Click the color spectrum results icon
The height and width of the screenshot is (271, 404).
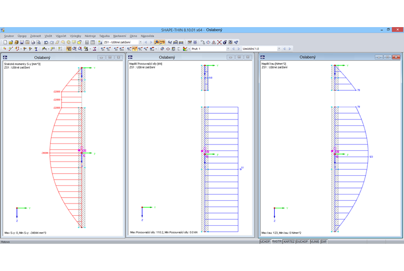pyautogui.click(x=185, y=49)
